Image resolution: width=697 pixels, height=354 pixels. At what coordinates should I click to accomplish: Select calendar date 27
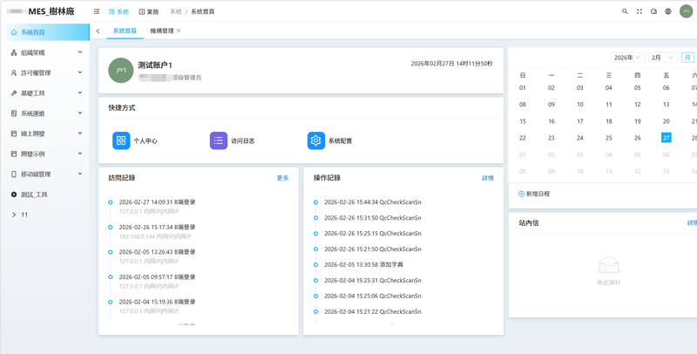[666, 138]
